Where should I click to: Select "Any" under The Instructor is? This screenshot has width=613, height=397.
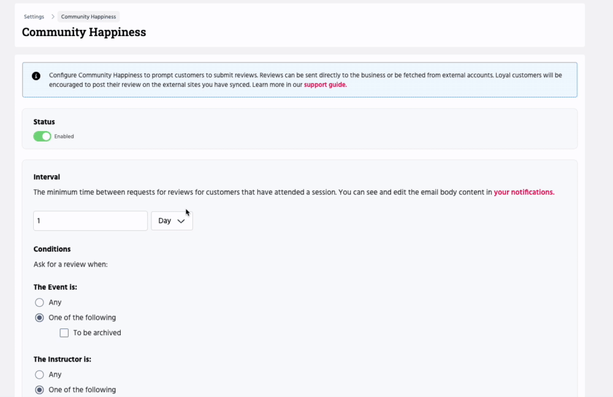click(40, 374)
